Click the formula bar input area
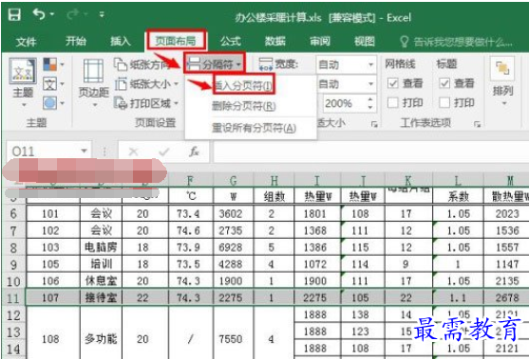 [x=370, y=153]
